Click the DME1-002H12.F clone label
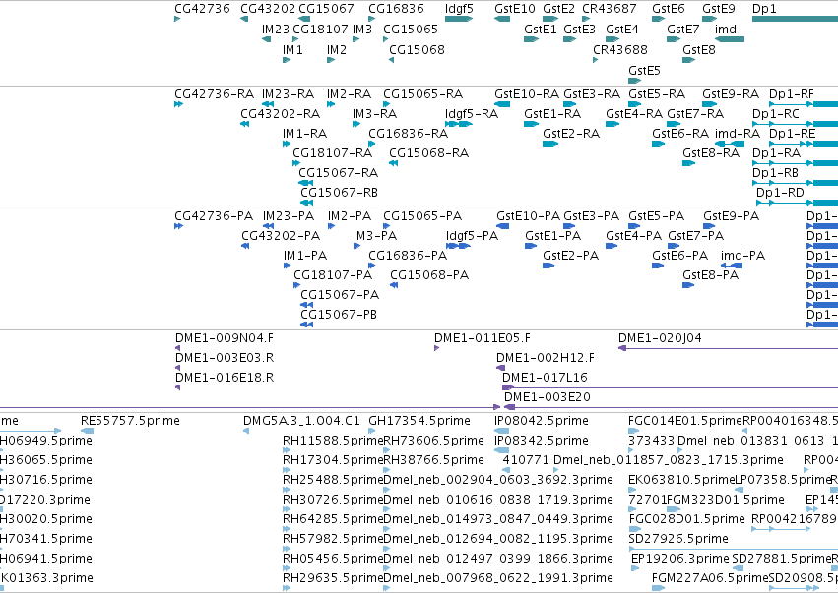 tap(546, 358)
